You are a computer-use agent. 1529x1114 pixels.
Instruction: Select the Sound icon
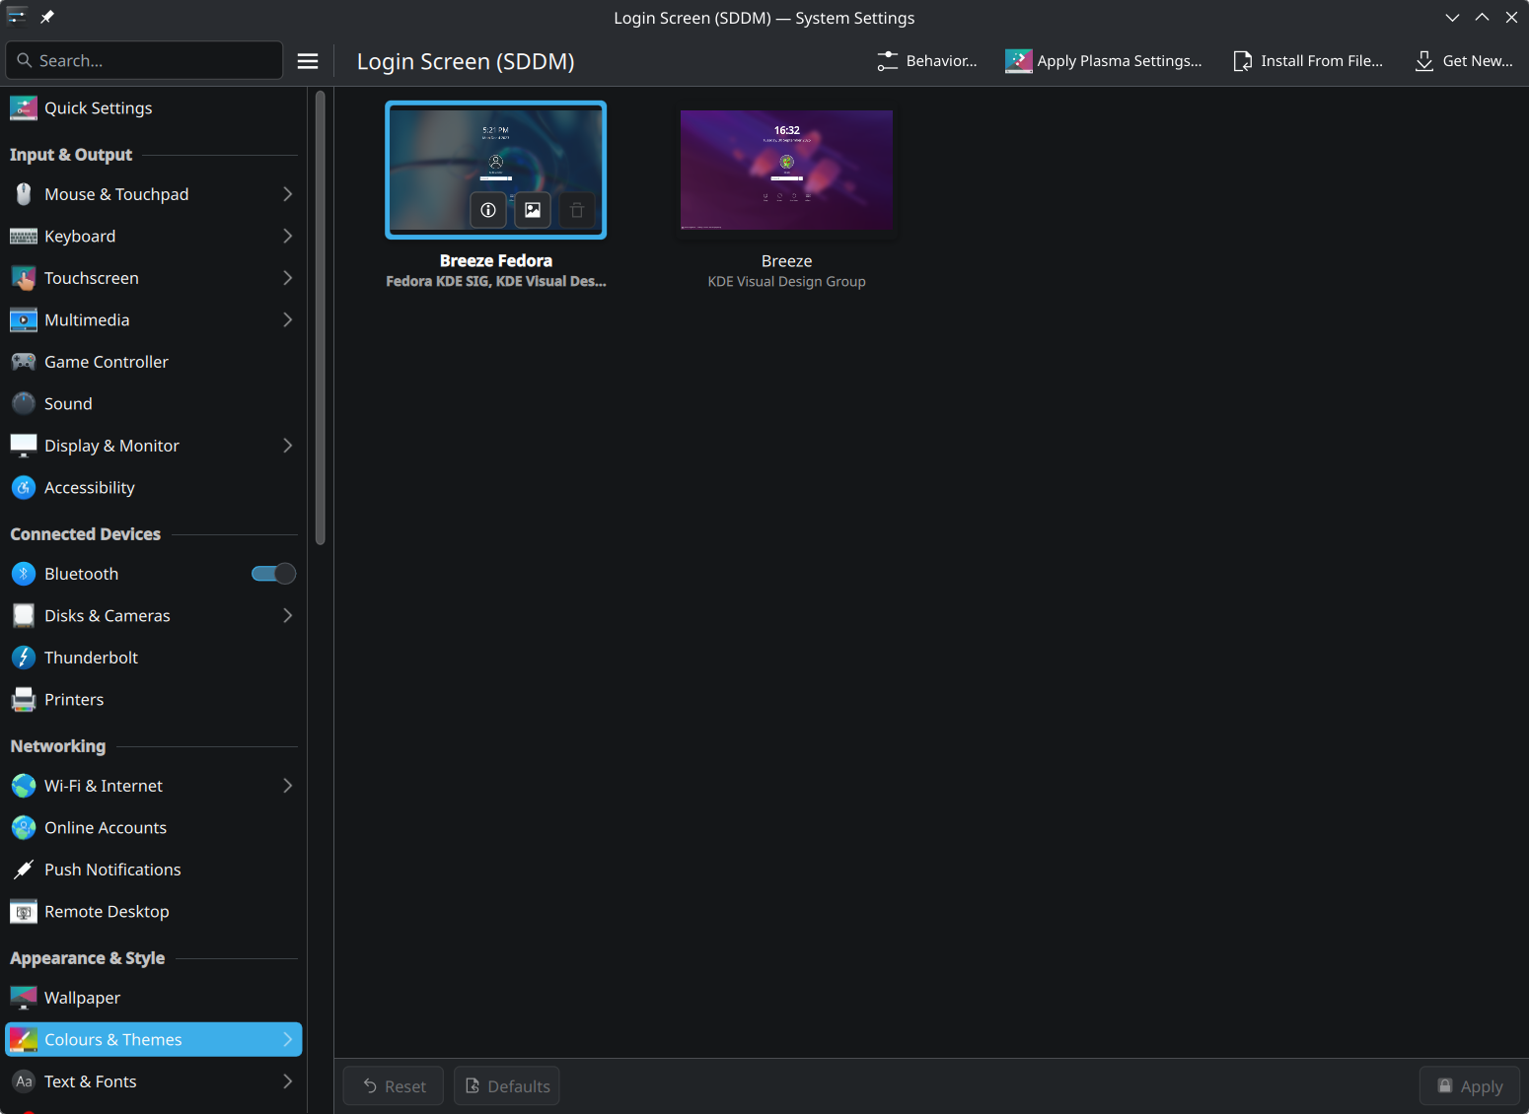[x=24, y=404]
